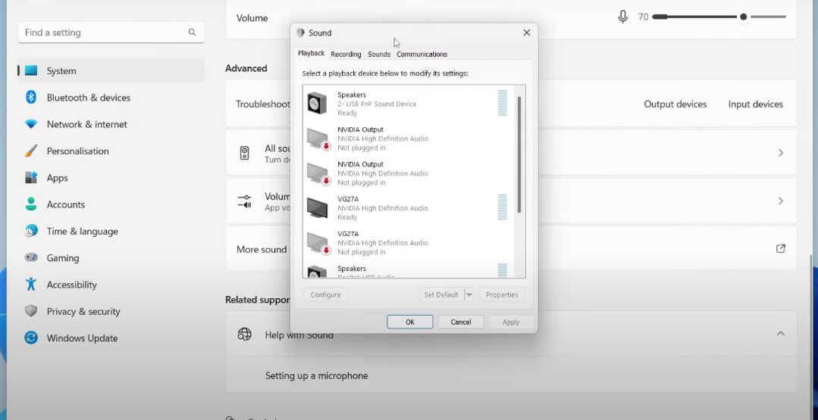Click the Input devices troubleshoot link

pyautogui.click(x=755, y=104)
